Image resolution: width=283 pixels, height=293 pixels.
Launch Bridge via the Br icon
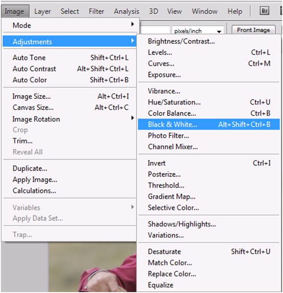coord(265,11)
